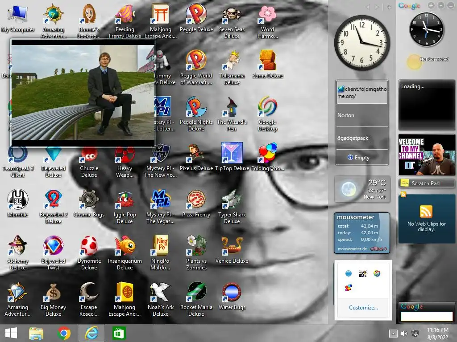Select Big Money Deluxe icon

point(54,300)
